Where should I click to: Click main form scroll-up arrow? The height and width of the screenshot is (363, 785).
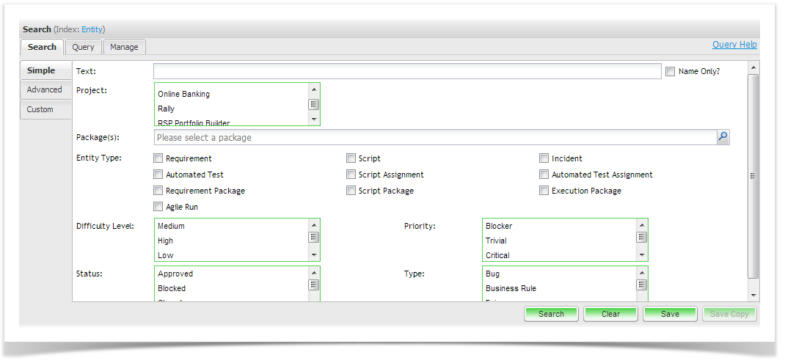tap(753, 67)
